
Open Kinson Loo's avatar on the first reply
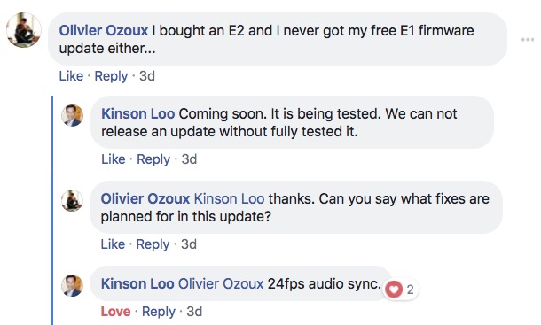(x=72, y=115)
